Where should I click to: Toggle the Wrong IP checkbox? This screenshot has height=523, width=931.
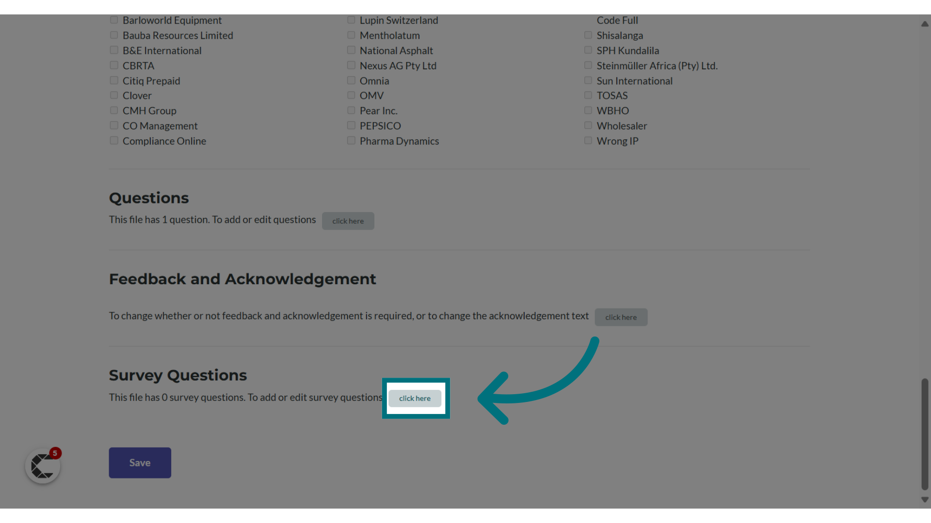(x=588, y=140)
